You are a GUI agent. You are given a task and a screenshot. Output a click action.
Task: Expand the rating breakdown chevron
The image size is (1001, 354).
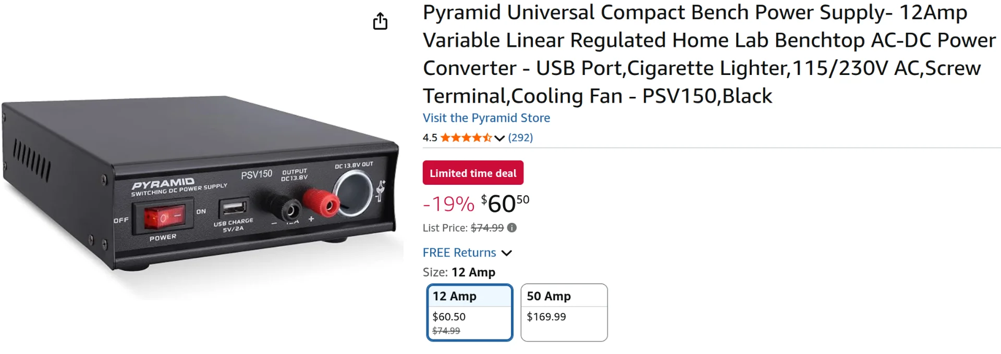[x=499, y=138]
